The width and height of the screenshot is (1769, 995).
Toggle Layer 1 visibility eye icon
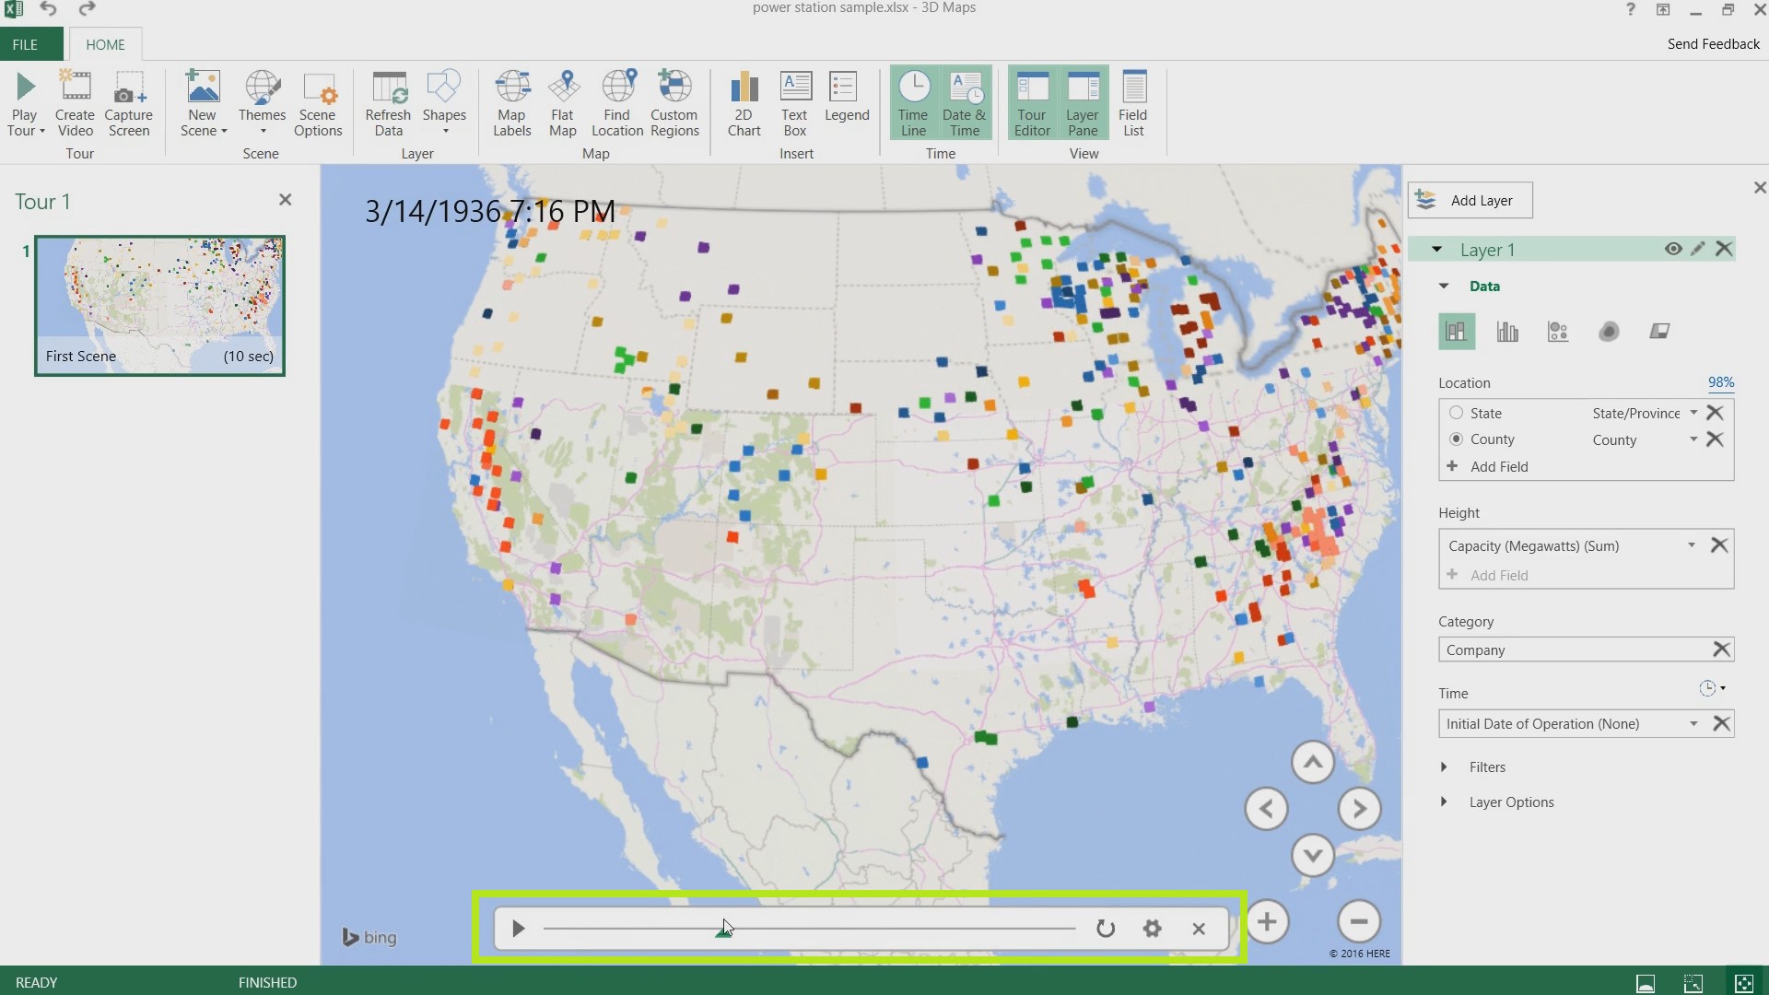pos(1673,249)
